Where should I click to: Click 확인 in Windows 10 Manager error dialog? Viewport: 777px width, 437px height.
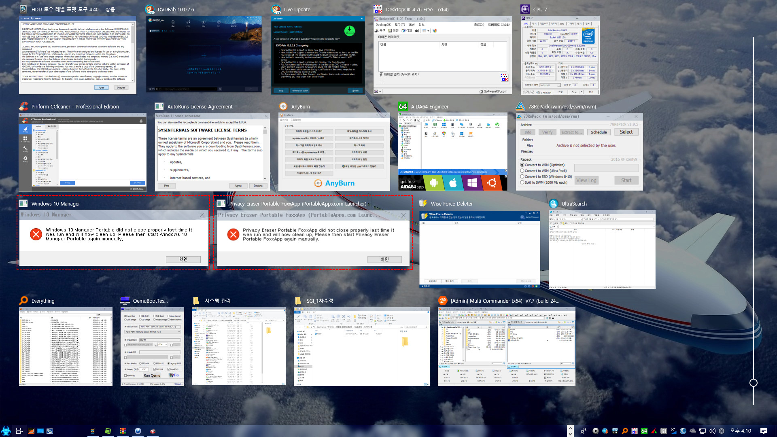point(183,259)
